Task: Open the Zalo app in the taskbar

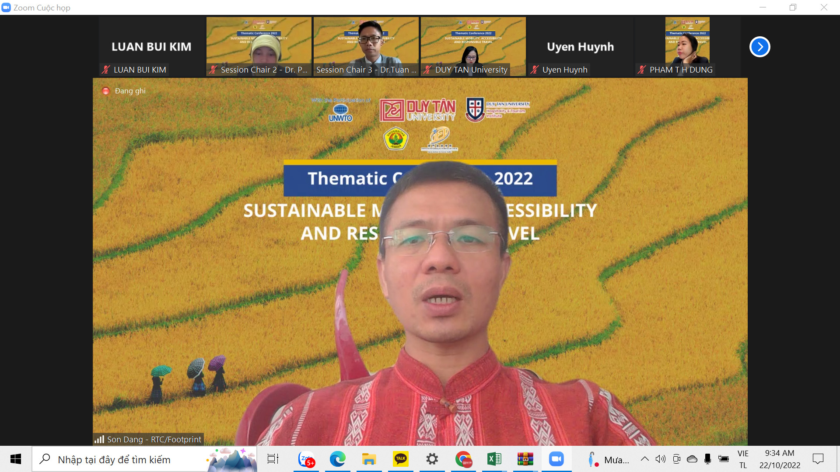Action: coord(306,459)
